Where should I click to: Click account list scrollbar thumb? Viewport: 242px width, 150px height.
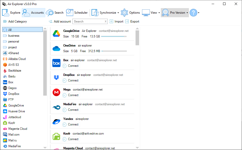[x=137, y=38]
